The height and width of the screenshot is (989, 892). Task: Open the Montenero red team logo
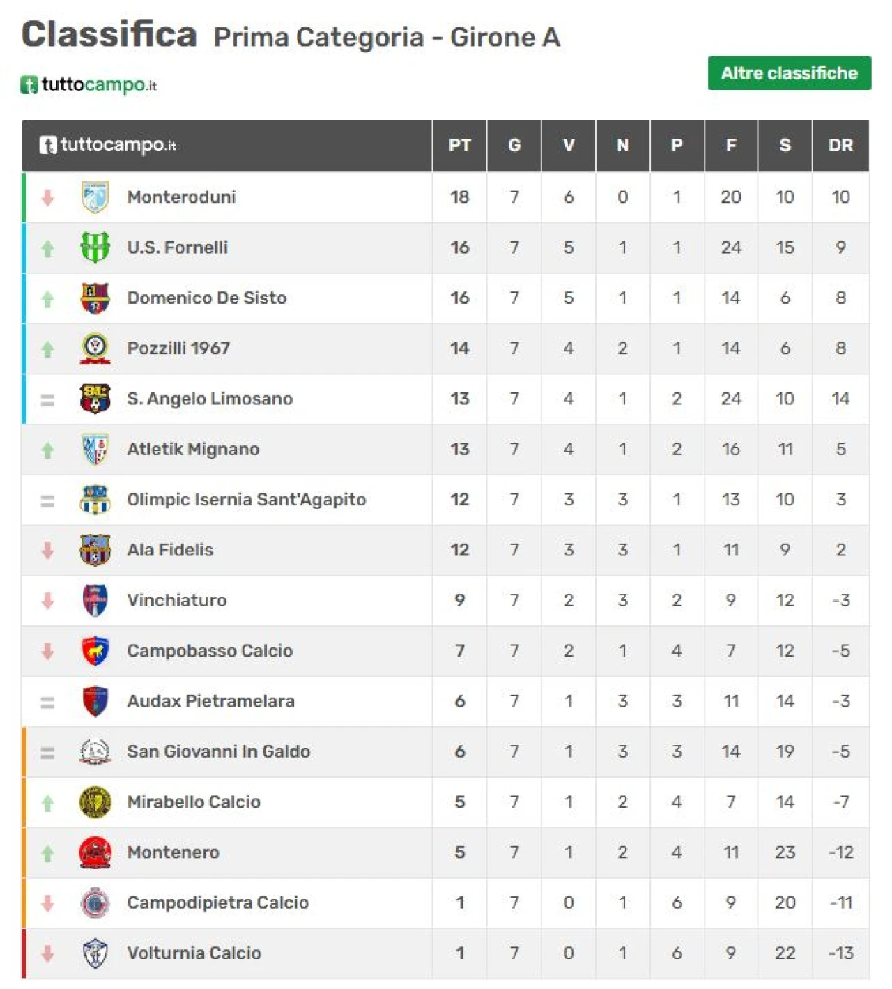[95, 852]
